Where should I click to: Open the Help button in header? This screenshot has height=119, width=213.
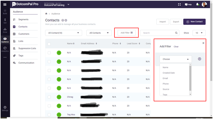188,4
